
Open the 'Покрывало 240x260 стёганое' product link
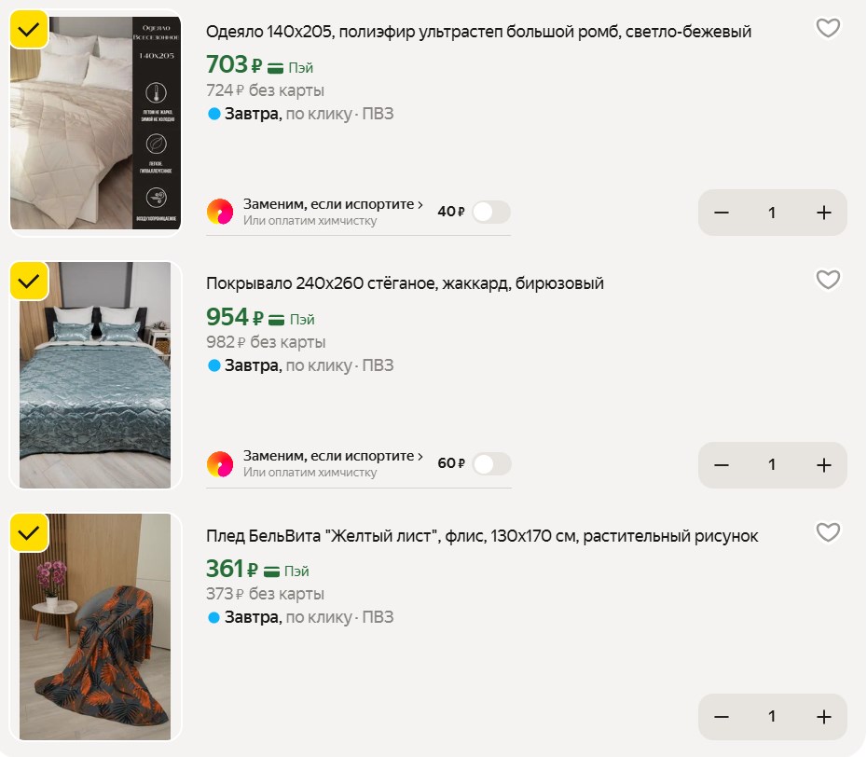pos(405,283)
